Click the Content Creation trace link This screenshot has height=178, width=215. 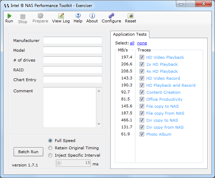163,92
